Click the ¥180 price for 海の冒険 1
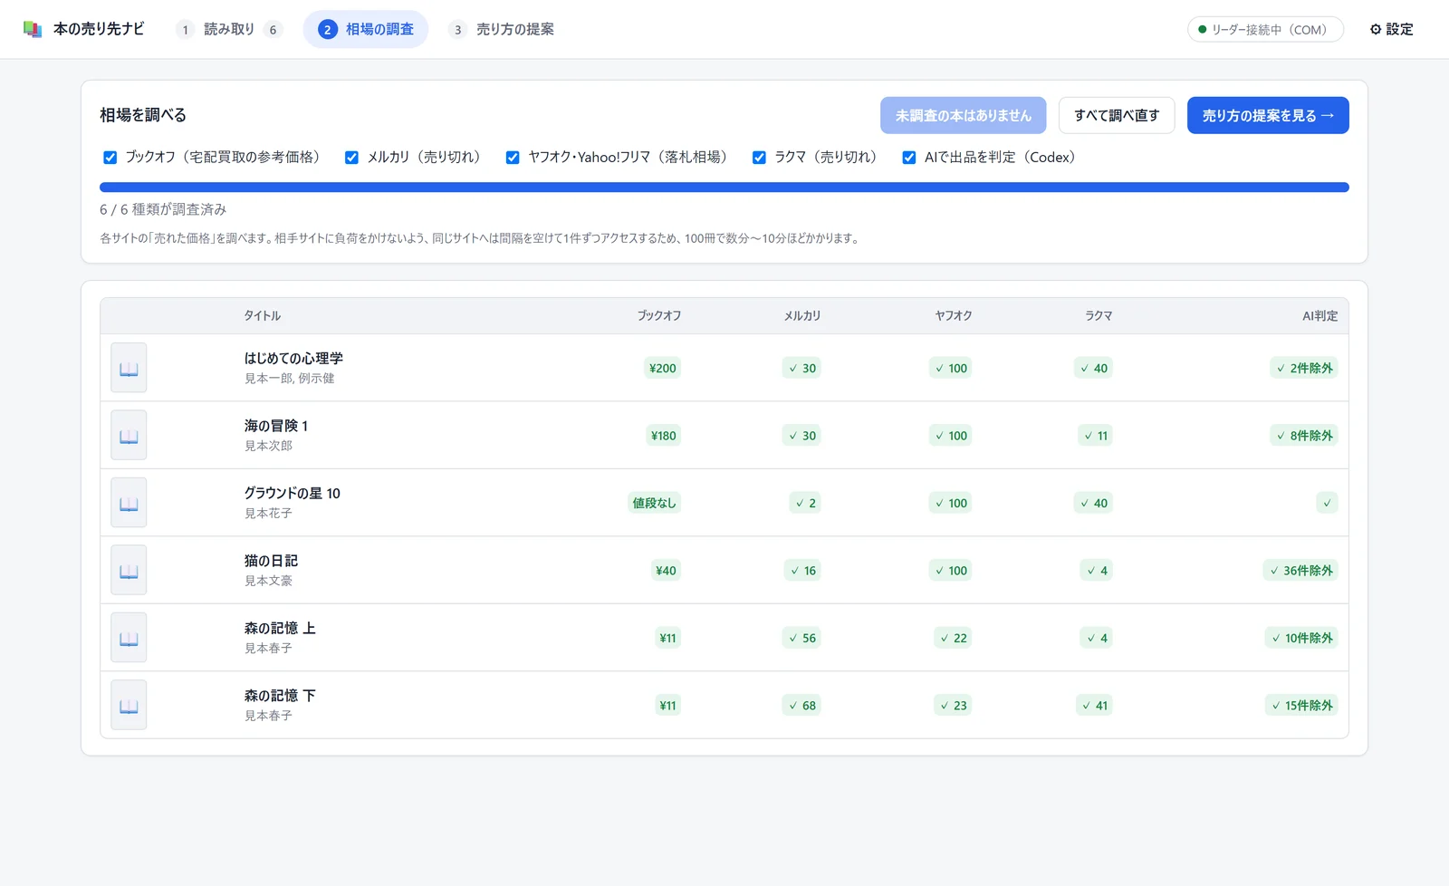This screenshot has width=1449, height=886. [664, 435]
